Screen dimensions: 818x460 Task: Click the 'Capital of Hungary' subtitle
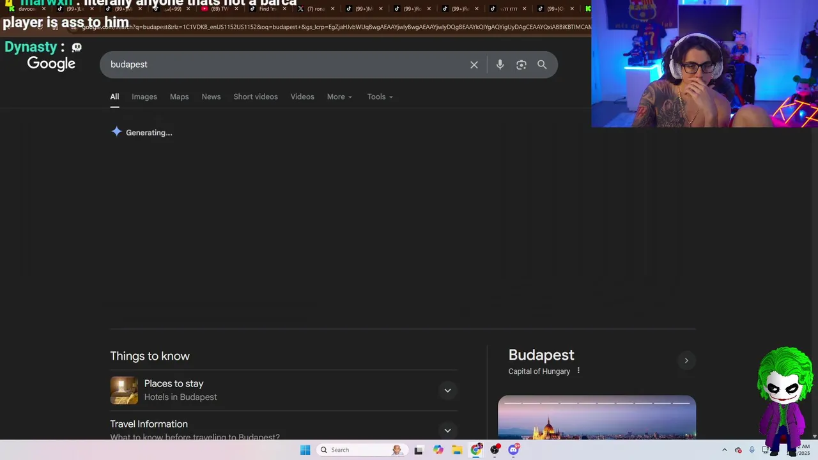point(539,371)
